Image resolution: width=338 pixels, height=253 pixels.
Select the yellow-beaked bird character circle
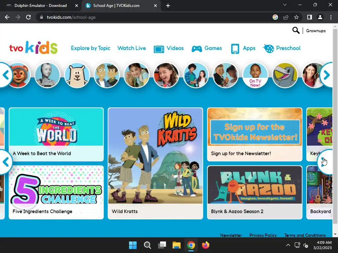285,75
